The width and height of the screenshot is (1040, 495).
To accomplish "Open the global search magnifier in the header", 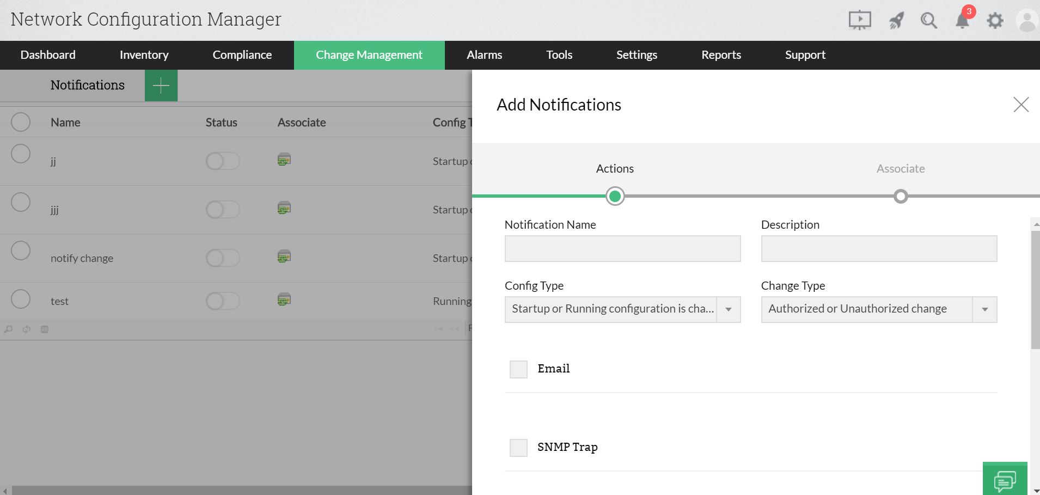I will point(929,20).
